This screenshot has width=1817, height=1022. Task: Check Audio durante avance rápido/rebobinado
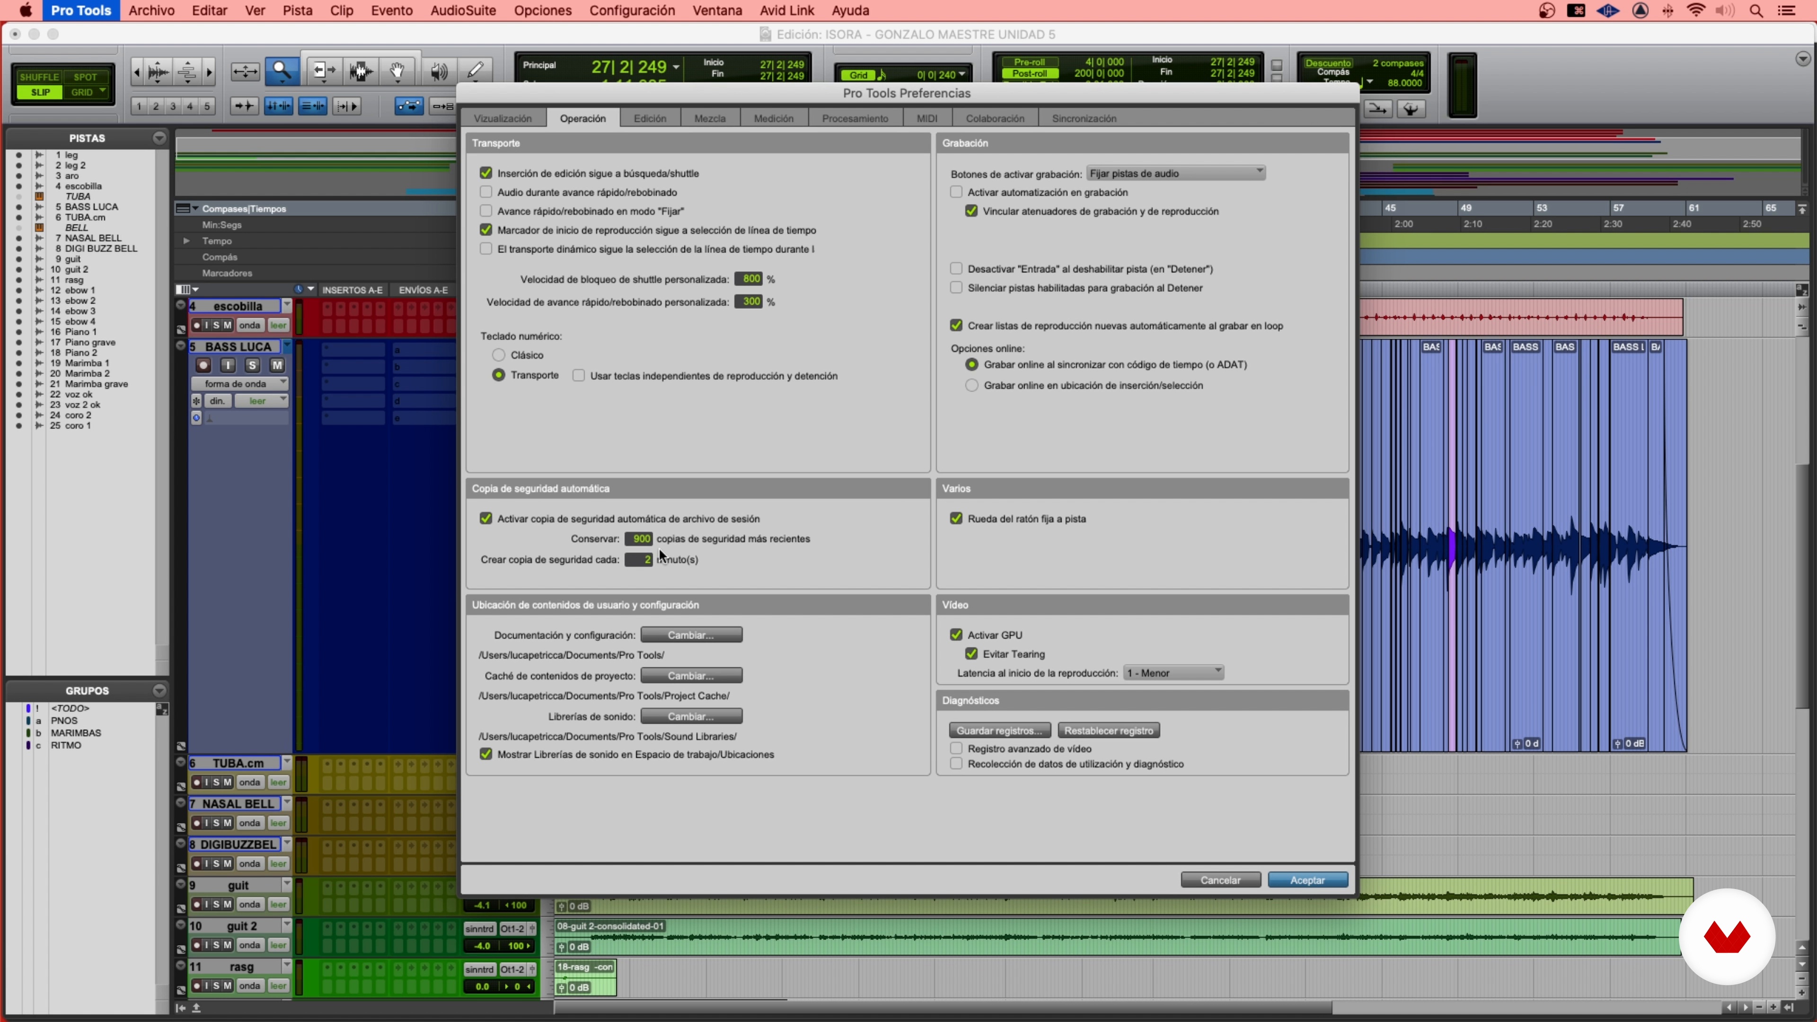pyautogui.click(x=486, y=192)
